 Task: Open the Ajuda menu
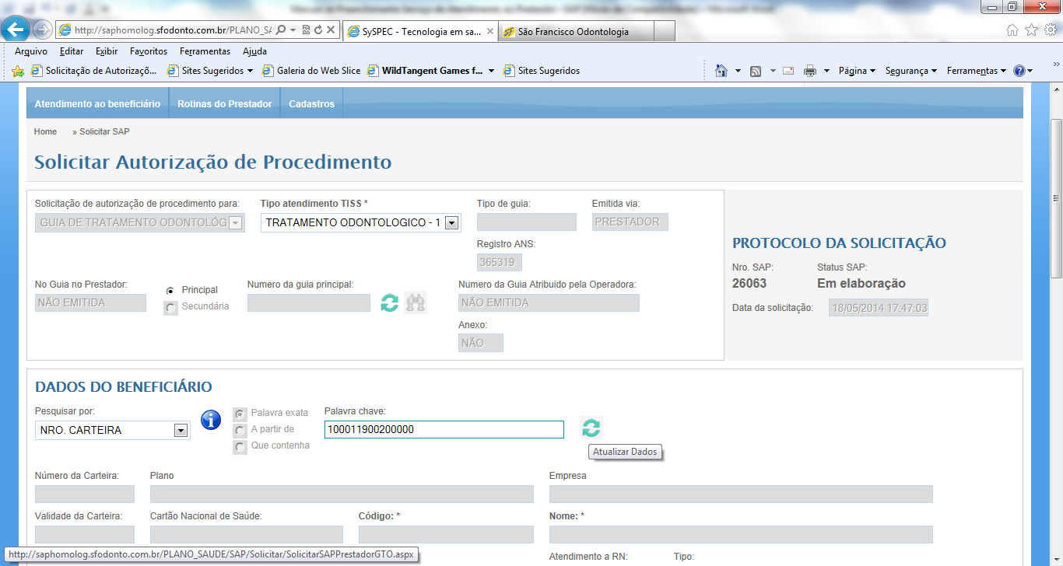click(254, 51)
